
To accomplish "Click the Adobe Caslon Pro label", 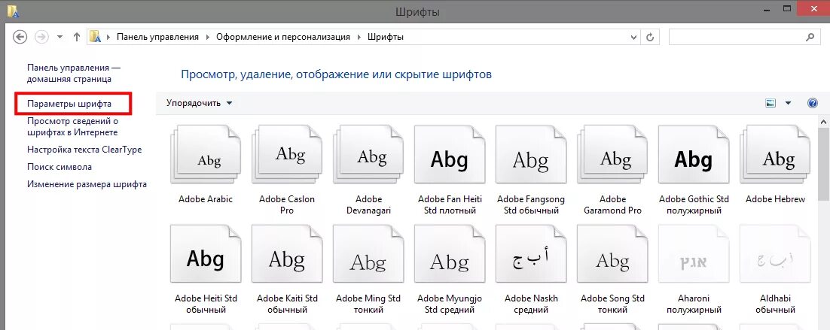I will 287,205.
